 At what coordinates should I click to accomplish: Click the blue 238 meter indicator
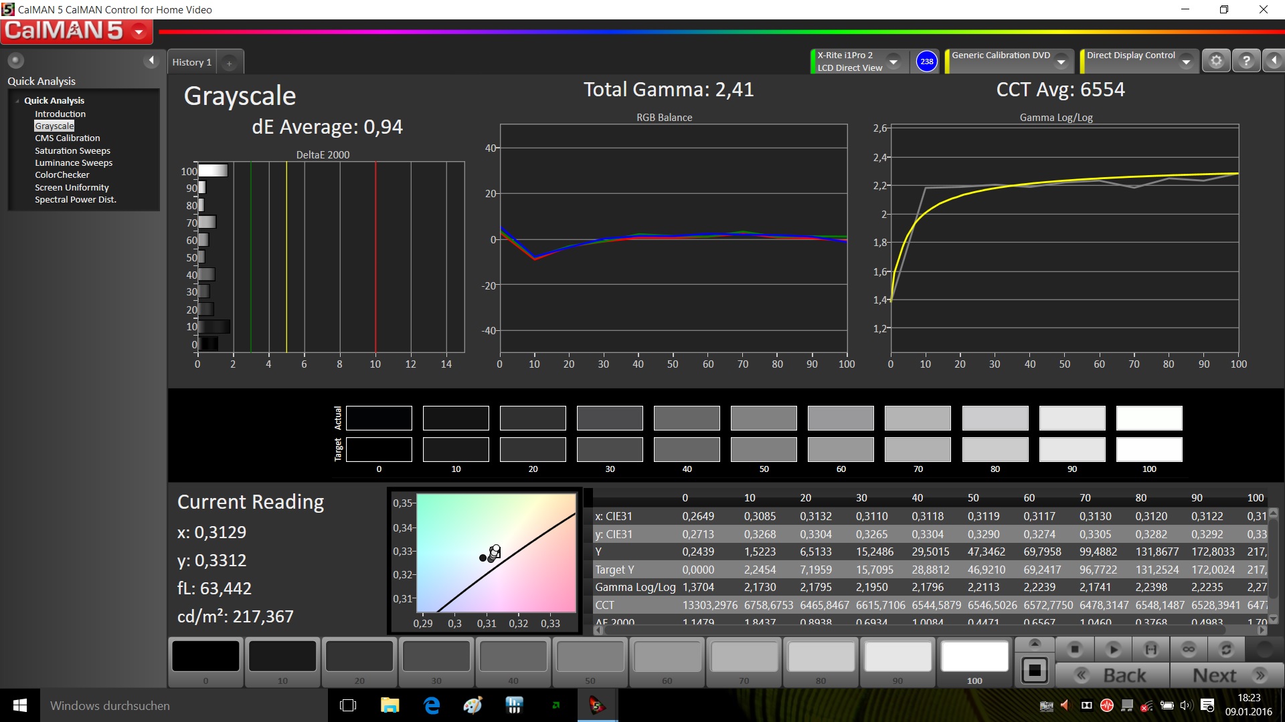click(x=926, y=62)
